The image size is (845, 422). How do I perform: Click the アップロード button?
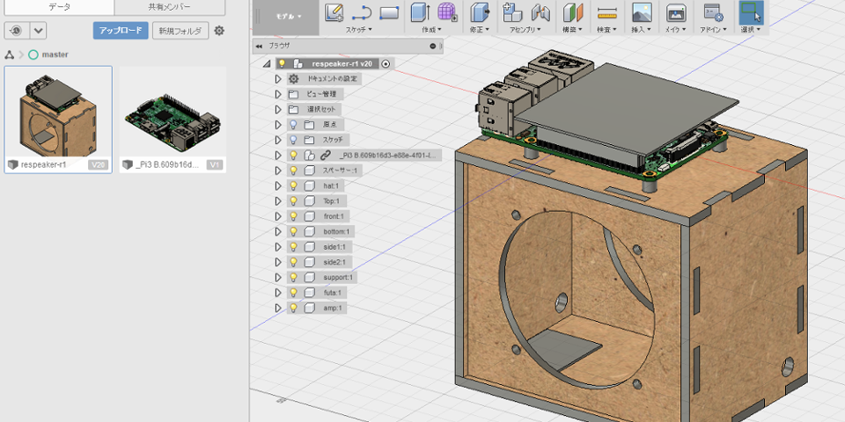click(121, 31)
